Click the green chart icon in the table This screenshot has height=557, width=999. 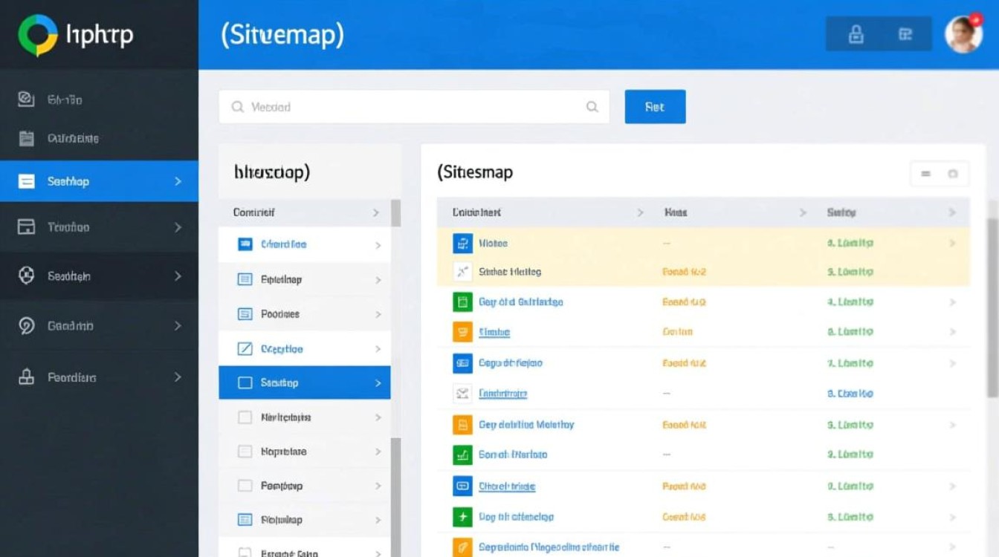[x=462, y=455]
